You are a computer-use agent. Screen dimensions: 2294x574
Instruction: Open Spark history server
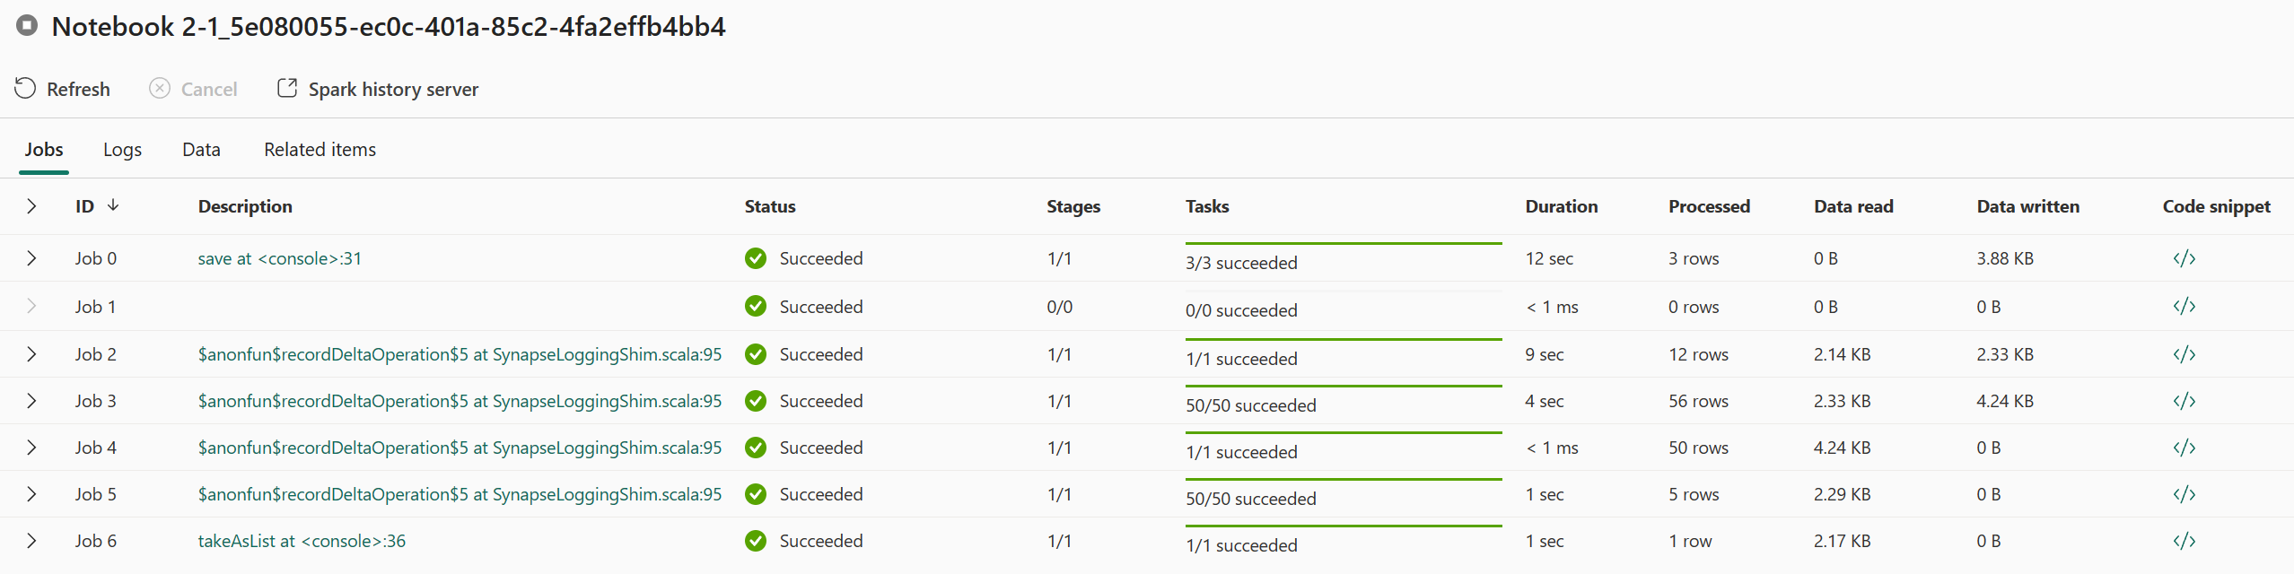[378, 89]
